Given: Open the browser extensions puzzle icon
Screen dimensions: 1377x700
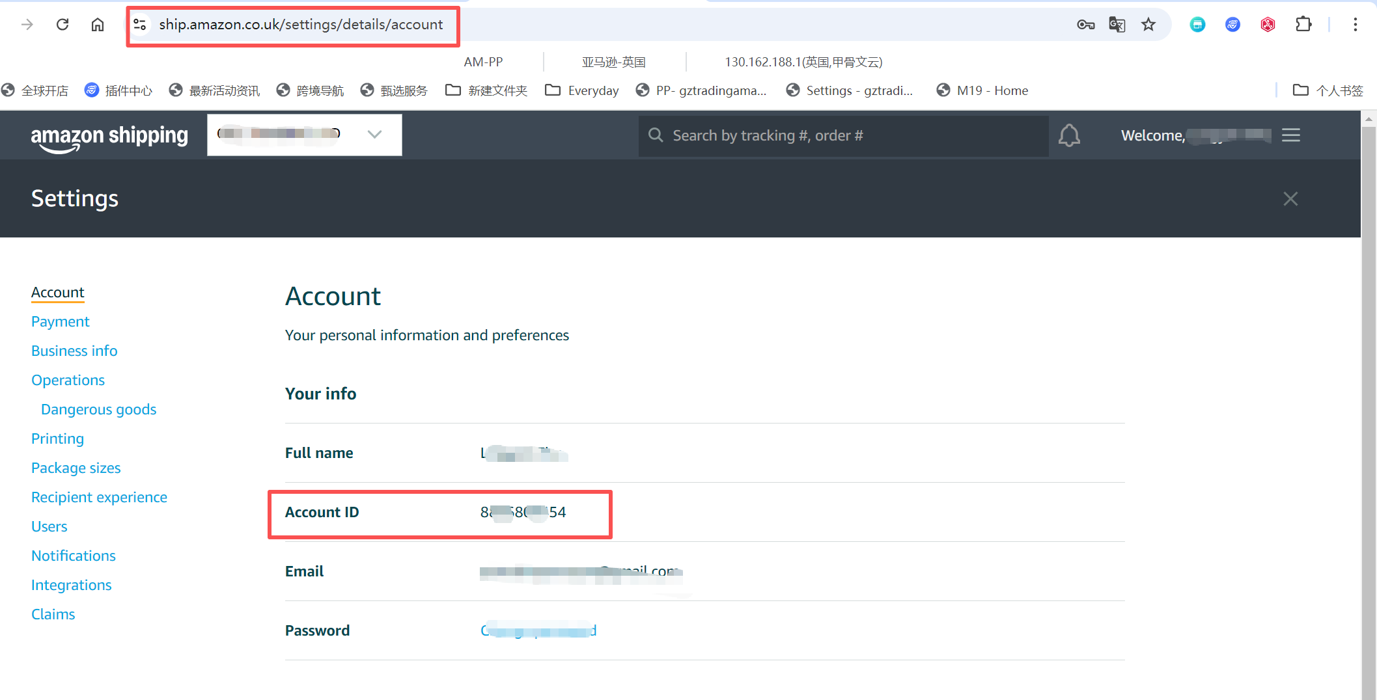Looking at the screenshot, I should click(x=1303, y=25).
